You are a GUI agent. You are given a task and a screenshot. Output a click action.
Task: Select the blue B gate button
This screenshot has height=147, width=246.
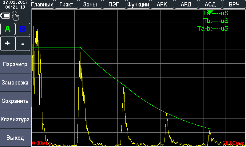point(23,29)
